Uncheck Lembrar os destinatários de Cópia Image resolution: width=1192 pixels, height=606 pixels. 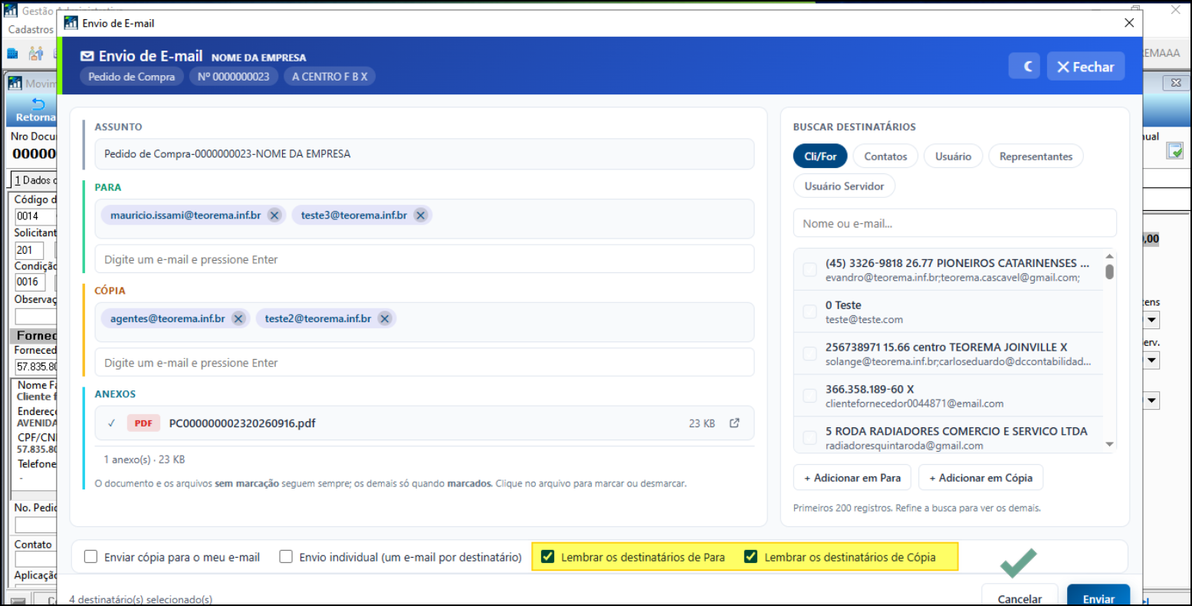(751, 557)
